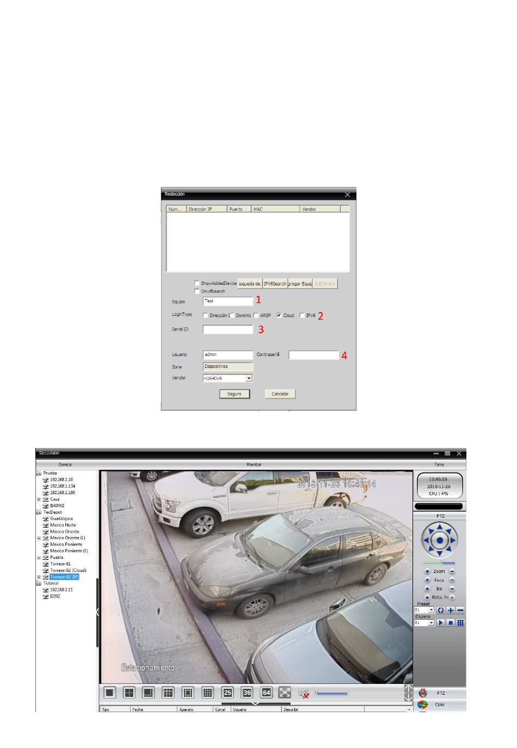This screenshot has height=748, width=517.
Task: Open the Vendor dropdown list
Action: tap(249, 378)
